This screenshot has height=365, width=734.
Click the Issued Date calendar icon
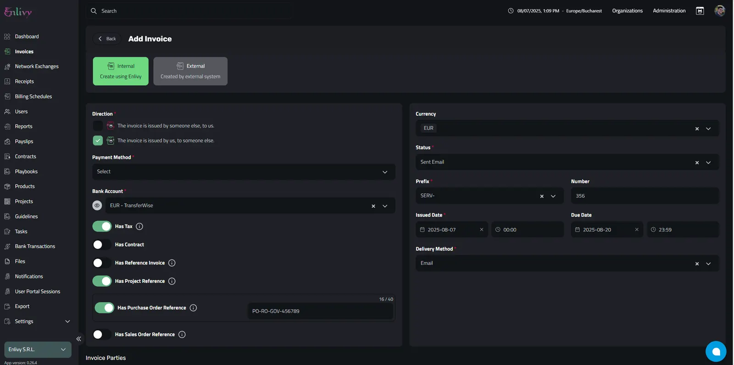tap(422, 230)
